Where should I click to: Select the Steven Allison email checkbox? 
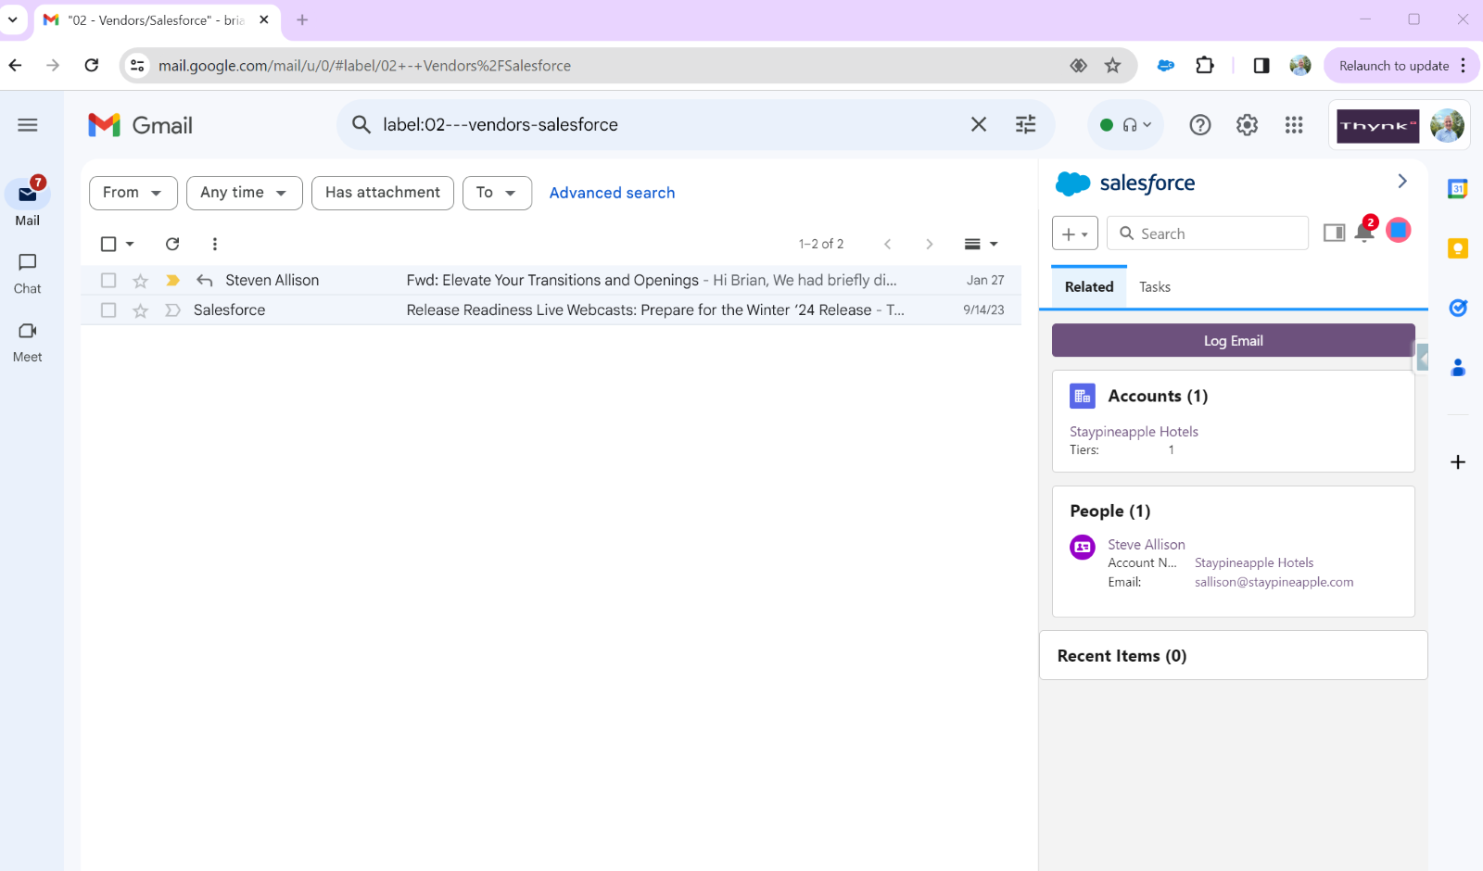(108, 281)
